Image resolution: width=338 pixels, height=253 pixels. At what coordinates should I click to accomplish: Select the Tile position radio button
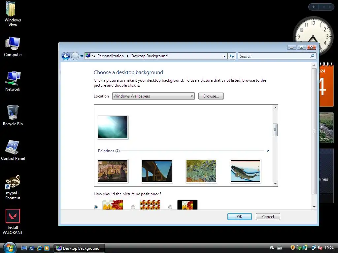coord(133,207)
